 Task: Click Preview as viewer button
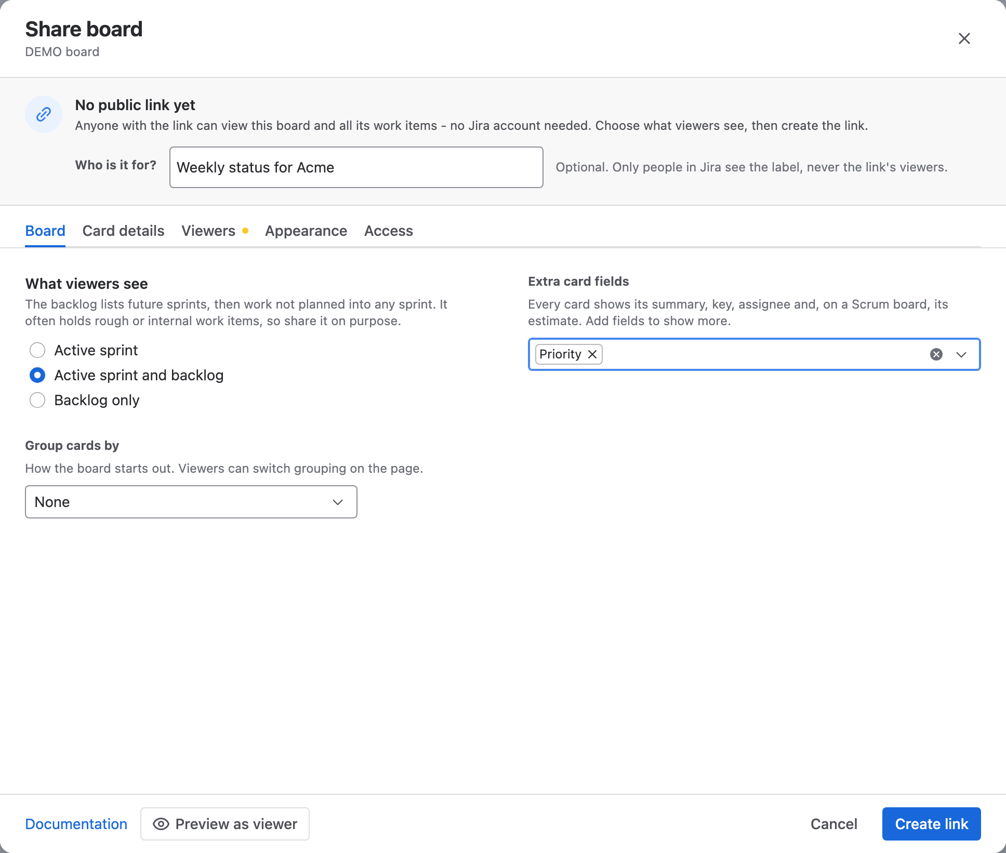(225, 824)
